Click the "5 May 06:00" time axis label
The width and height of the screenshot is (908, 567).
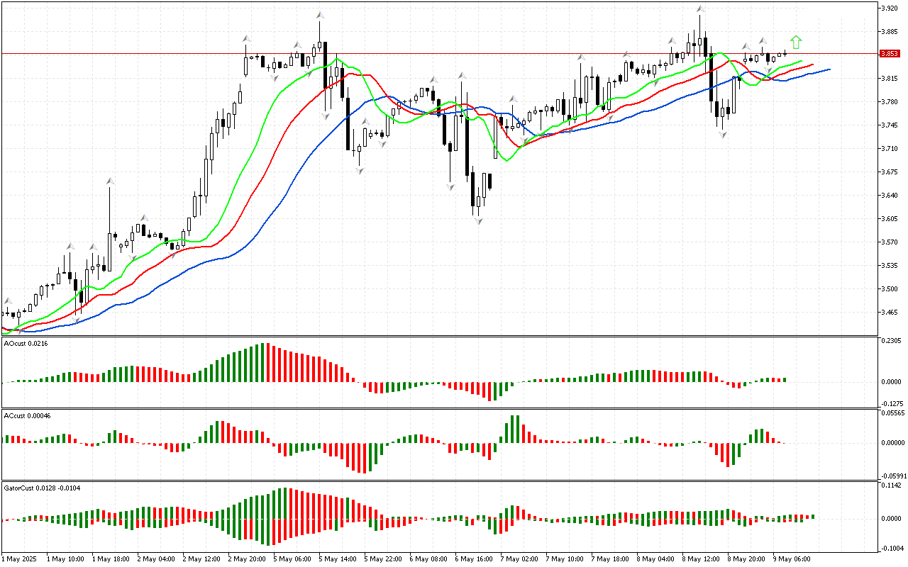pyautogui.click(x=292, y=558)
